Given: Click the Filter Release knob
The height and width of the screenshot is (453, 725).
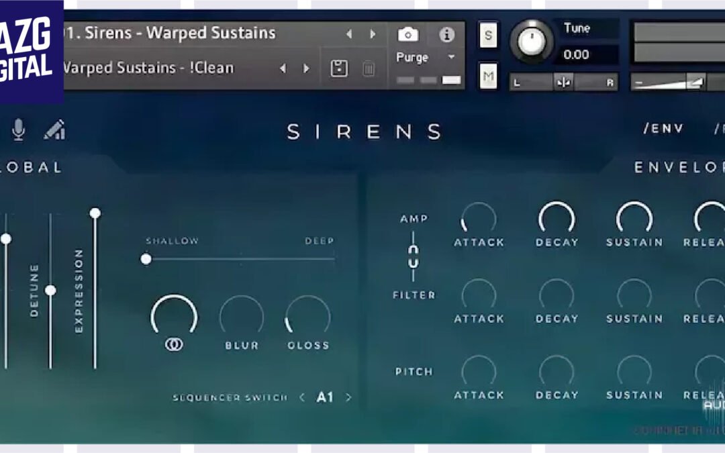Looking at the screenshot, I should pyautogui.click(x=711, y=295).
